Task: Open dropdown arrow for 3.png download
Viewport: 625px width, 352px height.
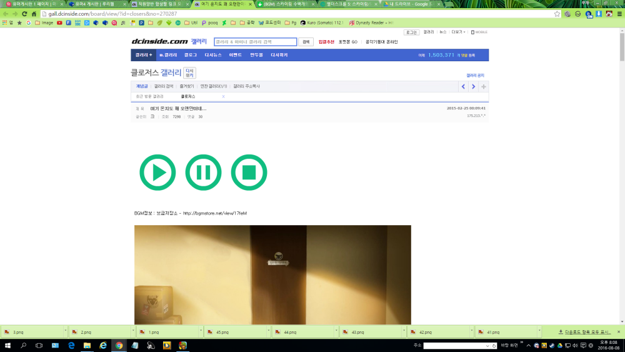Action: (65, 332)
